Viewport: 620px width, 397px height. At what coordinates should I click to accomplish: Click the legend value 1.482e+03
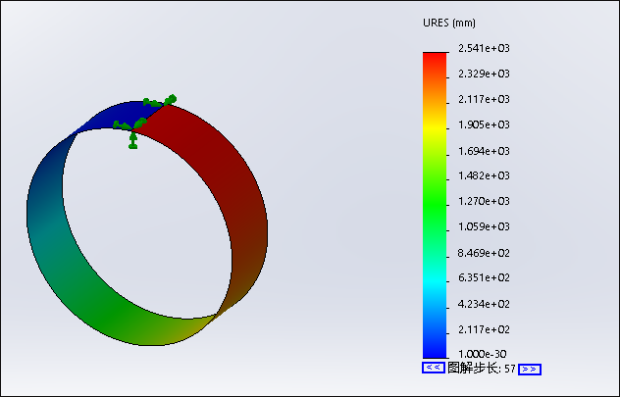point(484,175)
